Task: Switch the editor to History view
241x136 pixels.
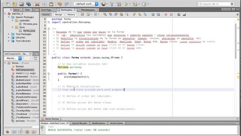Action: pyautogui.click(x=71, y=14)
